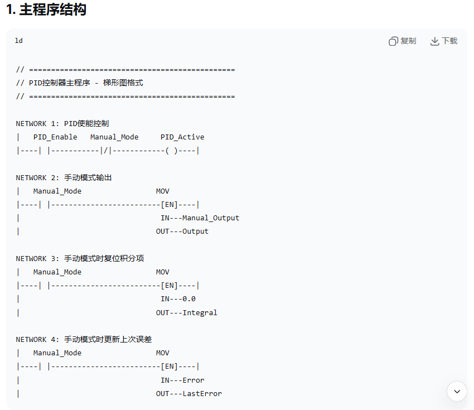Click the [EN] block in NETWORK 2

[x=170, y=205]
